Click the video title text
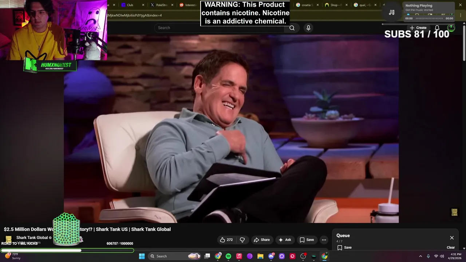 pyautogui.click(x=87, y=229)
